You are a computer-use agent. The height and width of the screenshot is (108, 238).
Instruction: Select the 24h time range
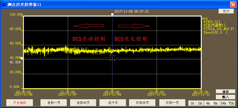223,103
